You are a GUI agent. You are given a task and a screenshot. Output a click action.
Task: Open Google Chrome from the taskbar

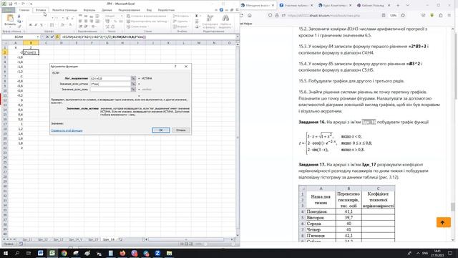[x=64, y=253]
